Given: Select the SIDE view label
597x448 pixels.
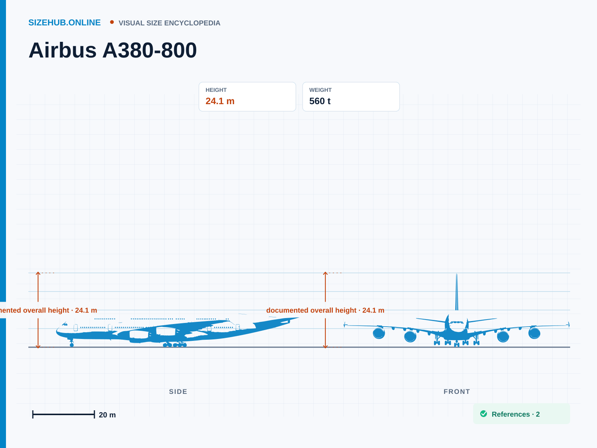Looking at the screenshot, I should pyautogui.click(x=178, y=392).
